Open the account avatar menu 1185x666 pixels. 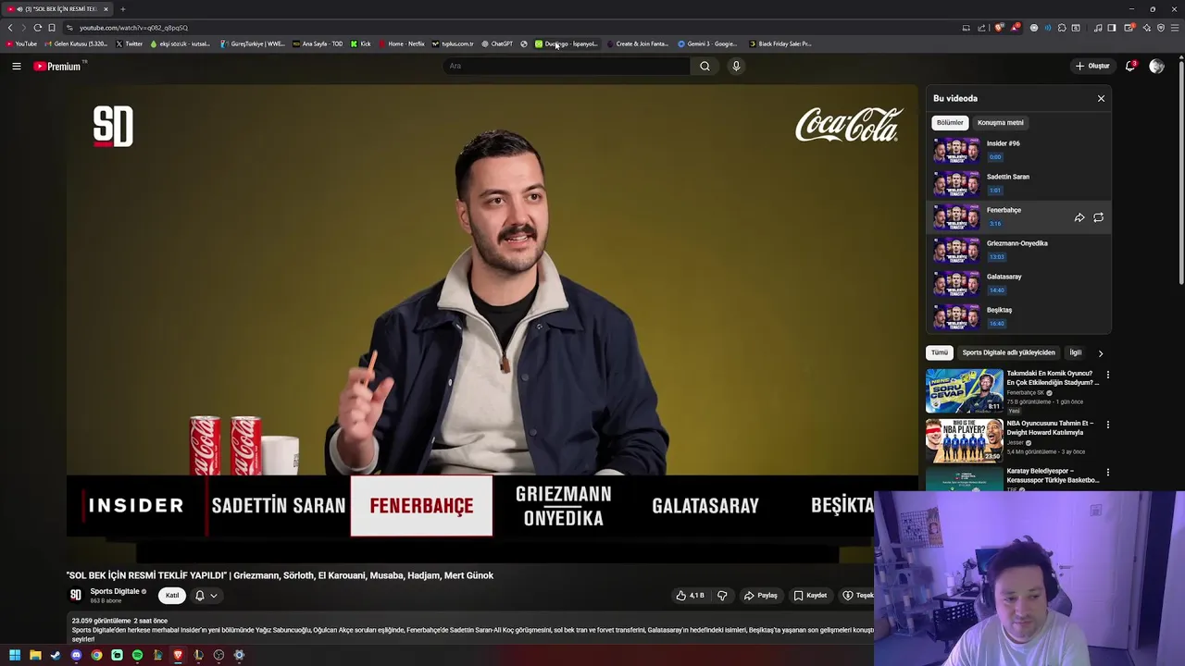[x=1156, y=66]
